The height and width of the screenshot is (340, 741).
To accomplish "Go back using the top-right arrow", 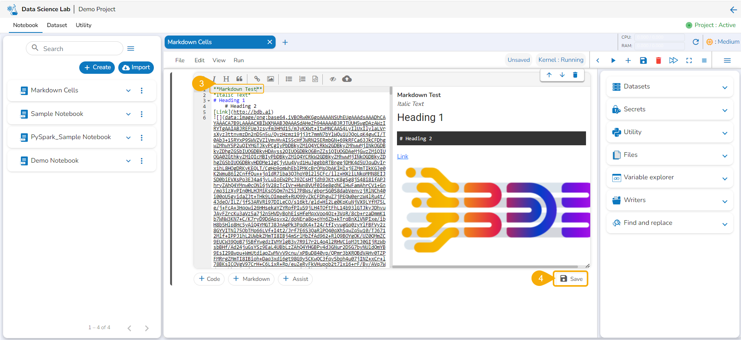I will tap(733, 10).
